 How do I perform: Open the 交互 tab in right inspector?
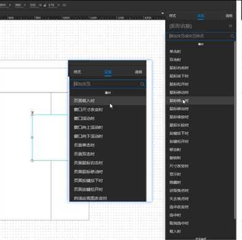pos(201,16)
